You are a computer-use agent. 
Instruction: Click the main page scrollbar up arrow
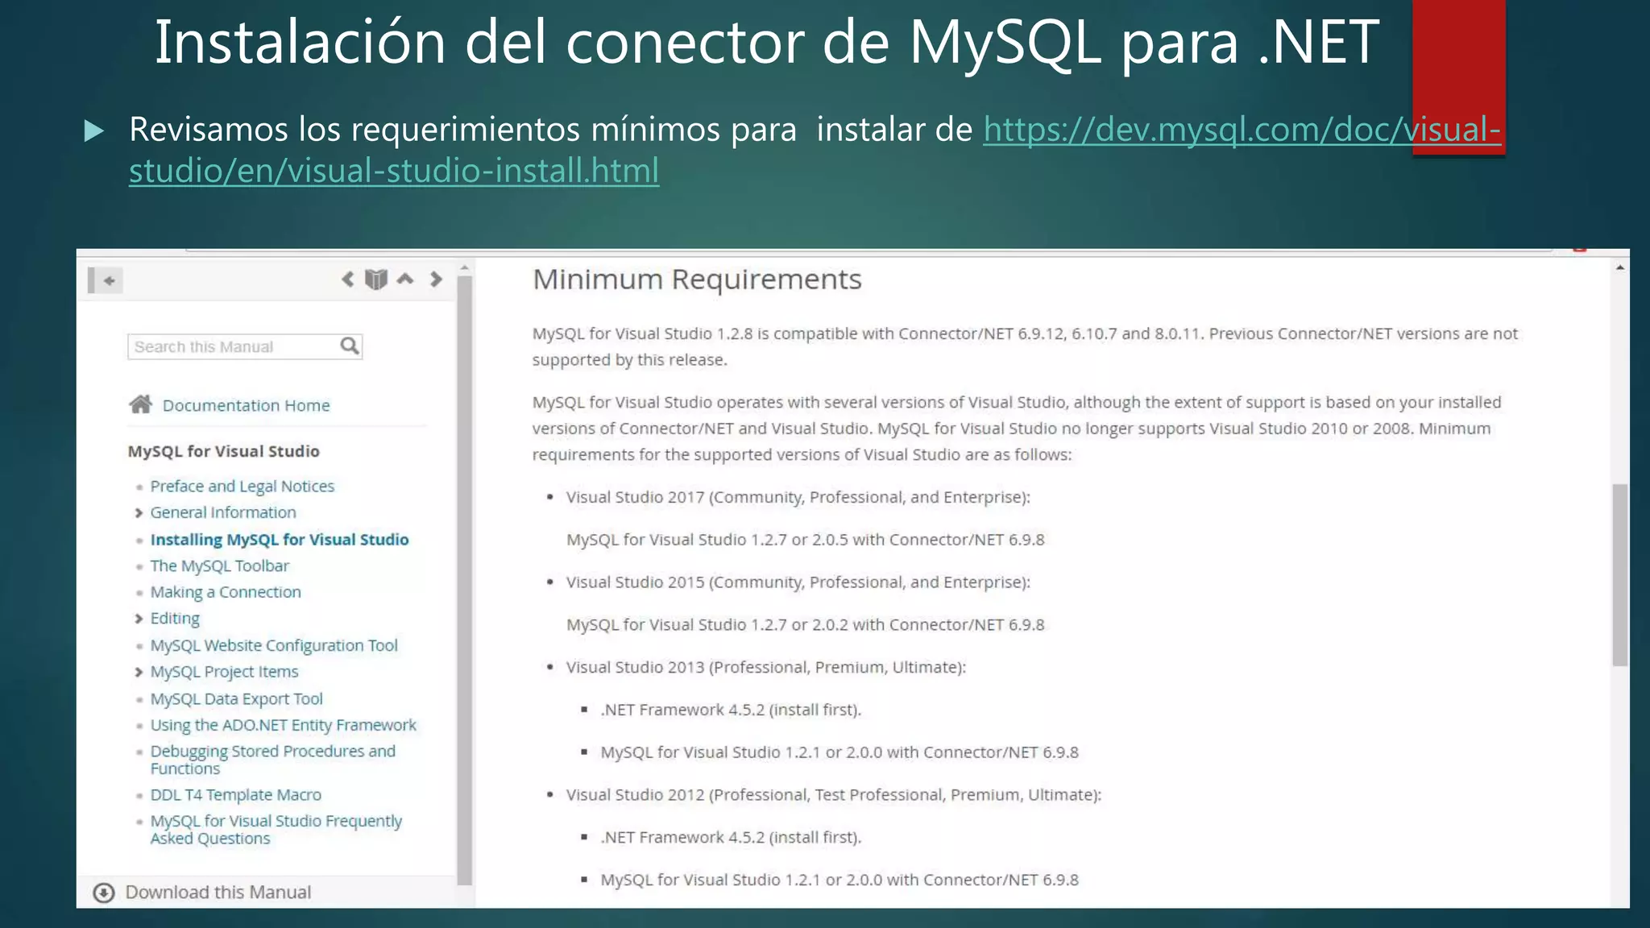1620,267
